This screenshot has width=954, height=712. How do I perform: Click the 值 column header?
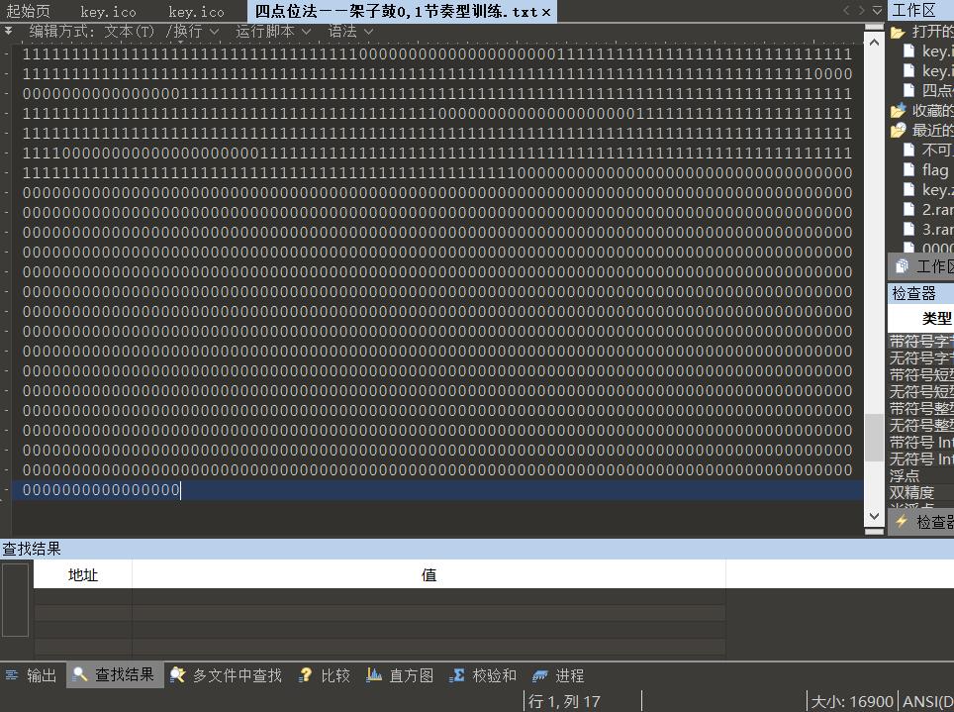point(429,574)
